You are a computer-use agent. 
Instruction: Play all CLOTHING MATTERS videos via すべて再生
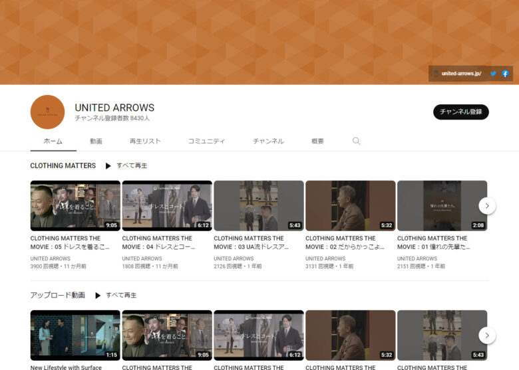coord(132,166)
